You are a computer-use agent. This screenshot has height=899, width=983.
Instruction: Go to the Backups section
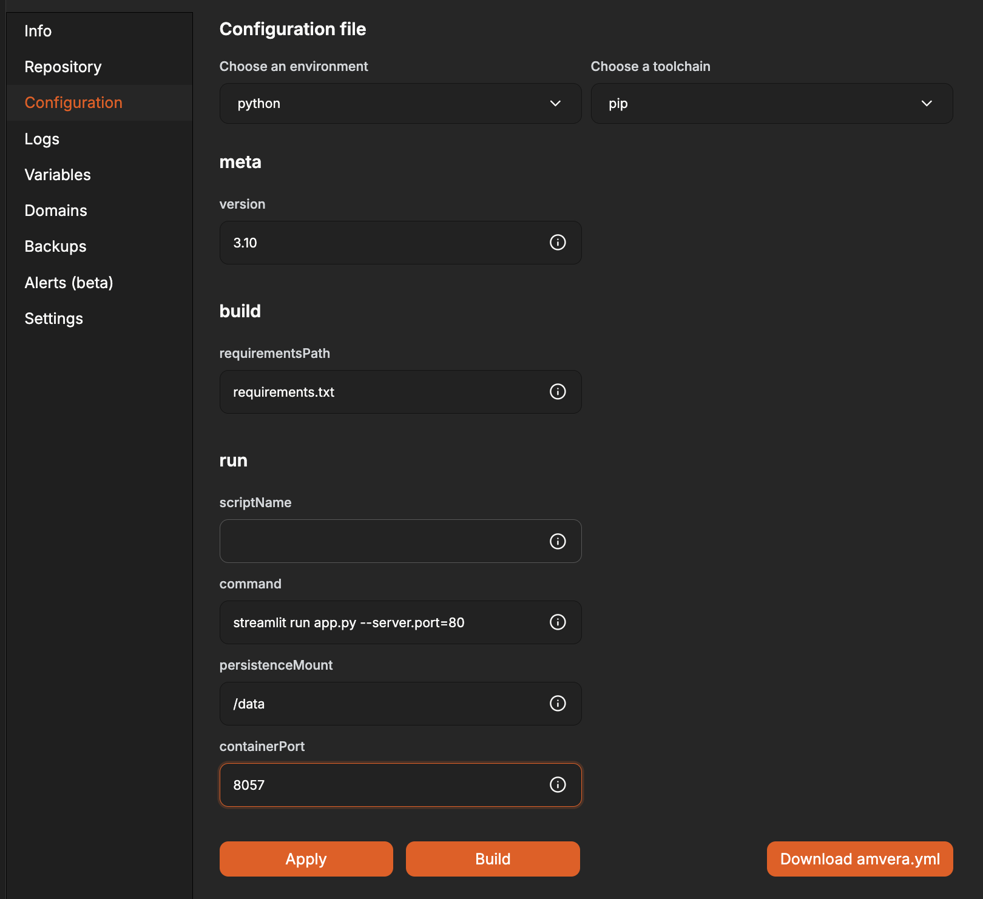pos(100,246)
